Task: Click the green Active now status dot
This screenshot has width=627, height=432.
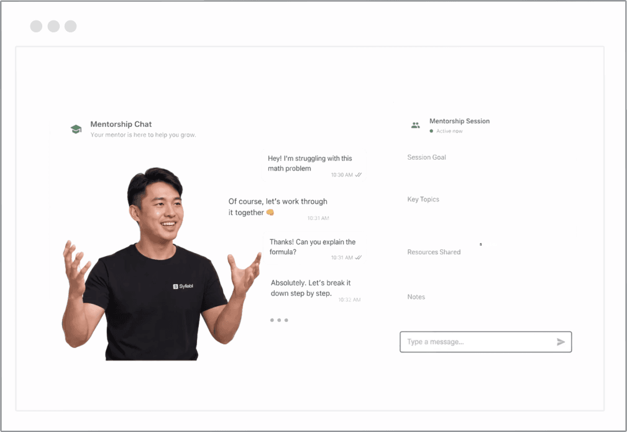Action: pos(431,131)
